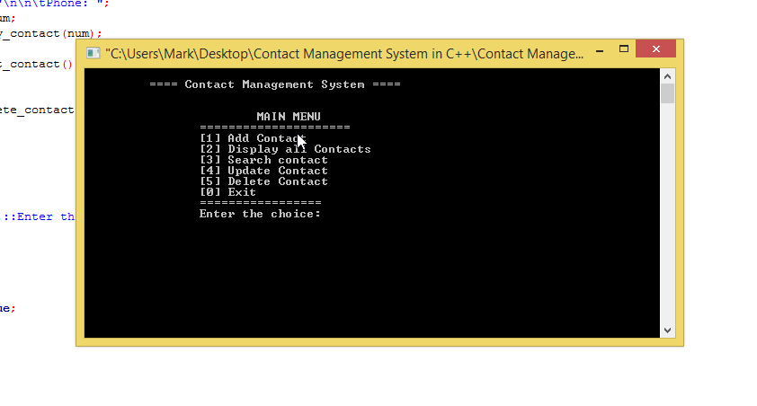Click the "Contact Management System" header line
Viewport: 757px width, 406px height.
pos(274,84)
